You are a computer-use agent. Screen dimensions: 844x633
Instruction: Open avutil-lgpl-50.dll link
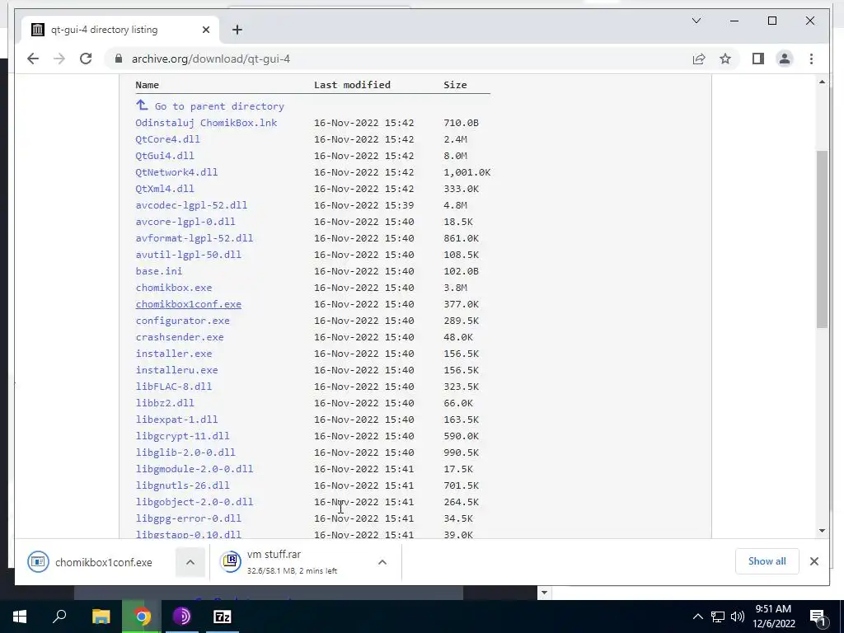pyautogui.click(x=189, y=255)
